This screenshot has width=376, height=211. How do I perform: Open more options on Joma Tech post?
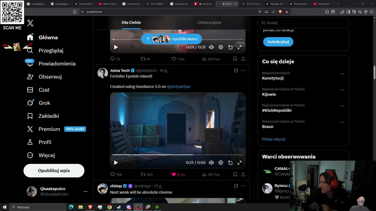(243, 70)
